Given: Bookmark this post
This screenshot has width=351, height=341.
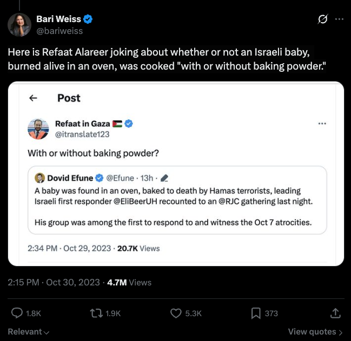Looking at the screenshot, I should click(x=256, y=313).
